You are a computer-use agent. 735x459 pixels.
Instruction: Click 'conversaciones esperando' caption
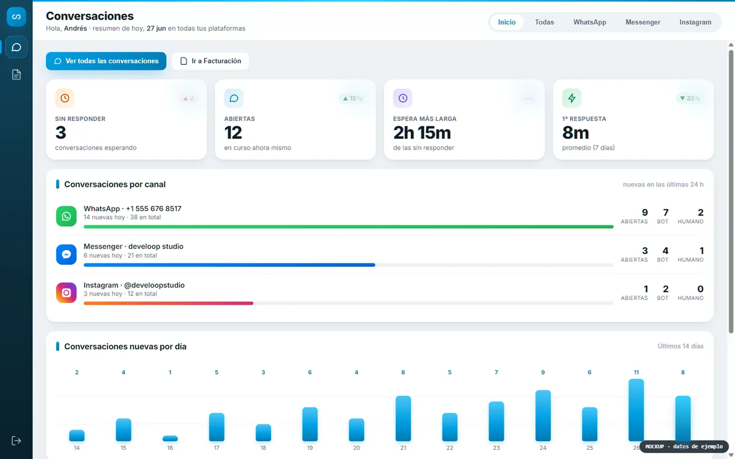(x=96, y=147)
